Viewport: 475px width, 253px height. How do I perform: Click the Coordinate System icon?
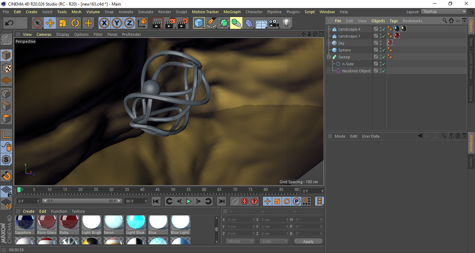[142, 23]
